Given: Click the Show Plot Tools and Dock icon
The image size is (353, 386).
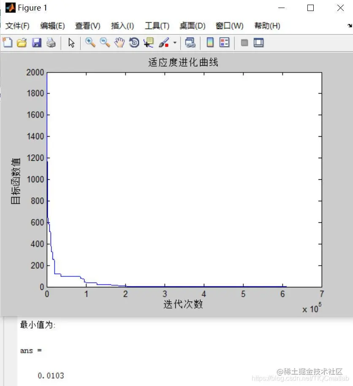Looking at the screenshot, I should (x=259, y=43).
